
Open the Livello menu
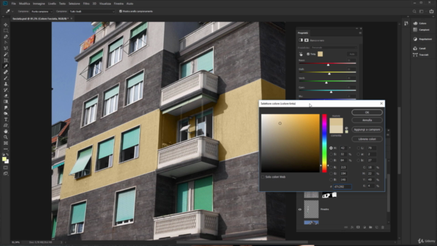(52, 3)
